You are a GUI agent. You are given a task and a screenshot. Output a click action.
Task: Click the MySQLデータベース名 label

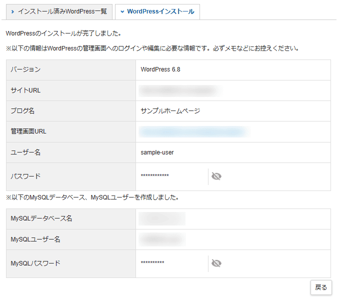pyautogui.click(x=41, y=218)
